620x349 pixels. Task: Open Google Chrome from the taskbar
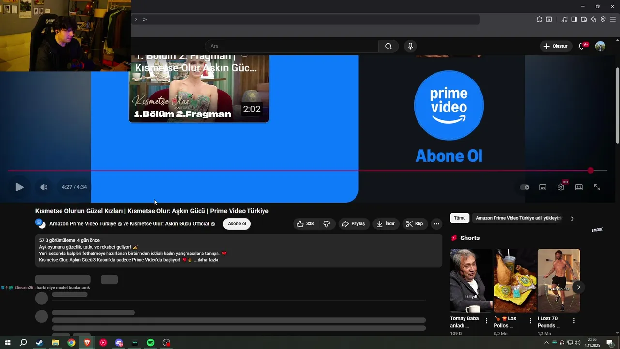71,343
